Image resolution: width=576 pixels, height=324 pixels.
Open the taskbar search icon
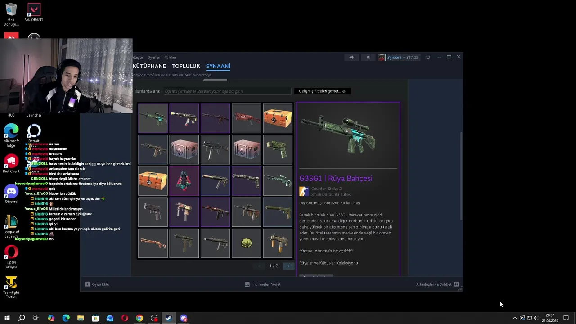point(21,318)
